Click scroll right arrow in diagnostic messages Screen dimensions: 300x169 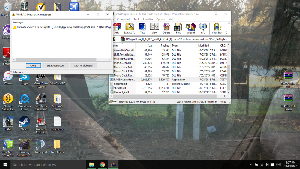[109, 59]
